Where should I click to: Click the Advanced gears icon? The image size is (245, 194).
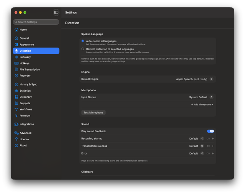(x=16, y=133)
